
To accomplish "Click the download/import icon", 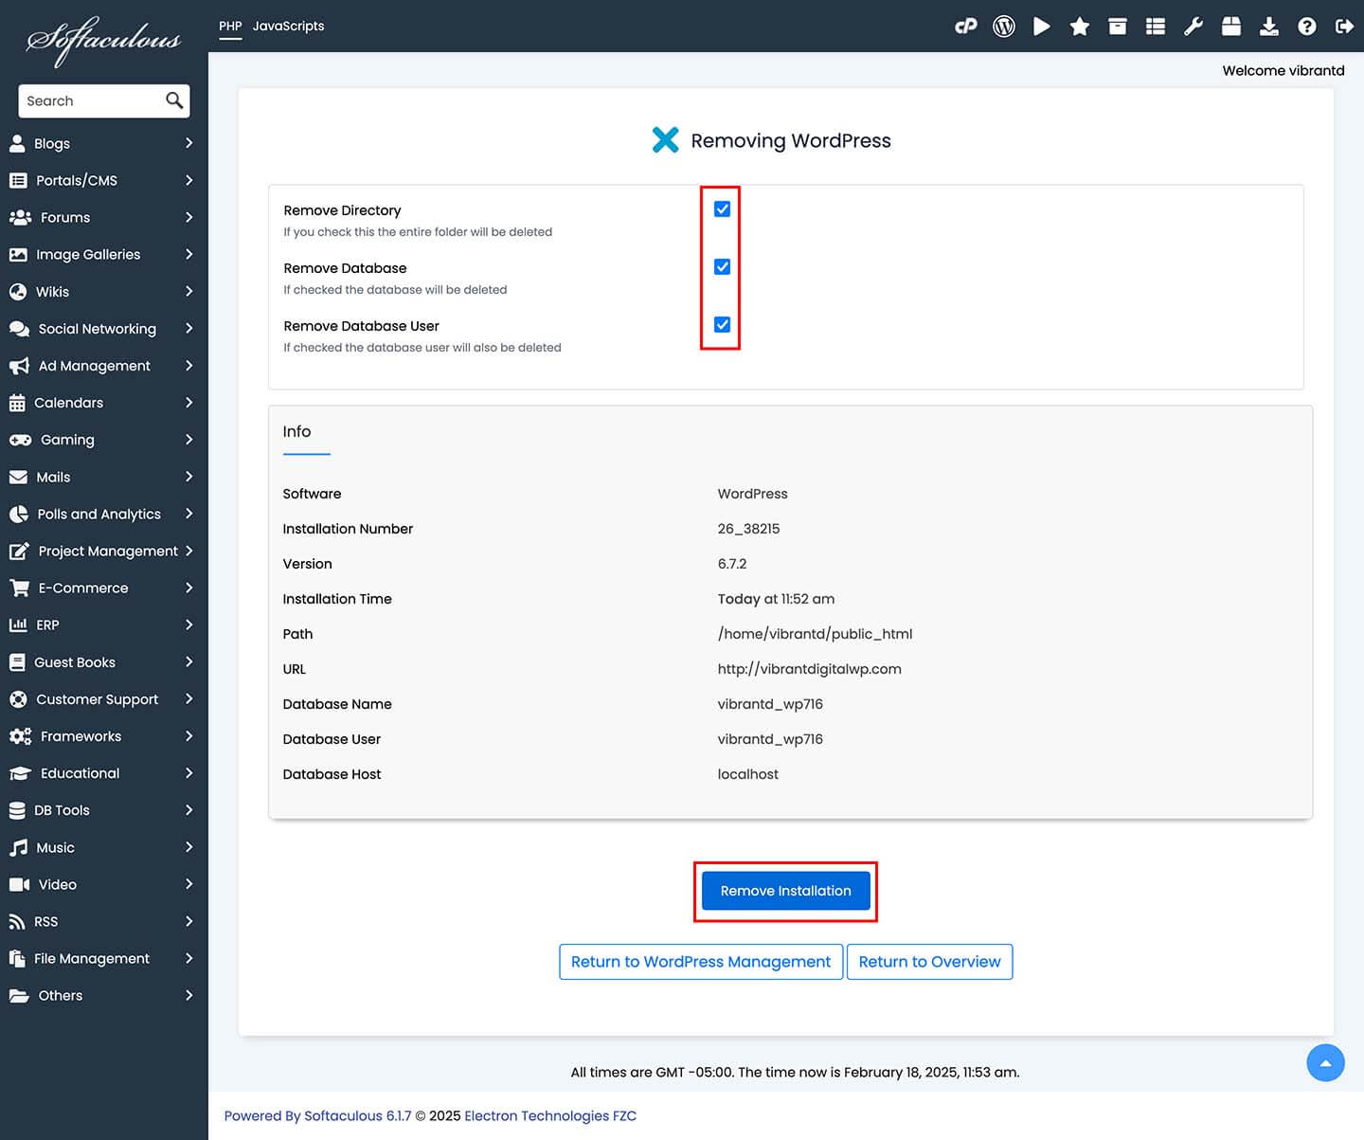I will pos(1269,27).
